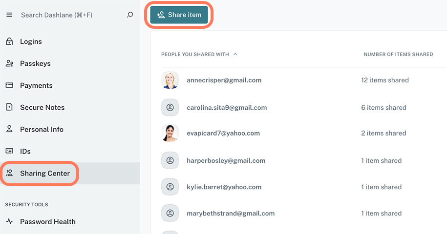
Task: Focus the Search Dashlane field
Action: pyautogui.click(x=57, y=15)
